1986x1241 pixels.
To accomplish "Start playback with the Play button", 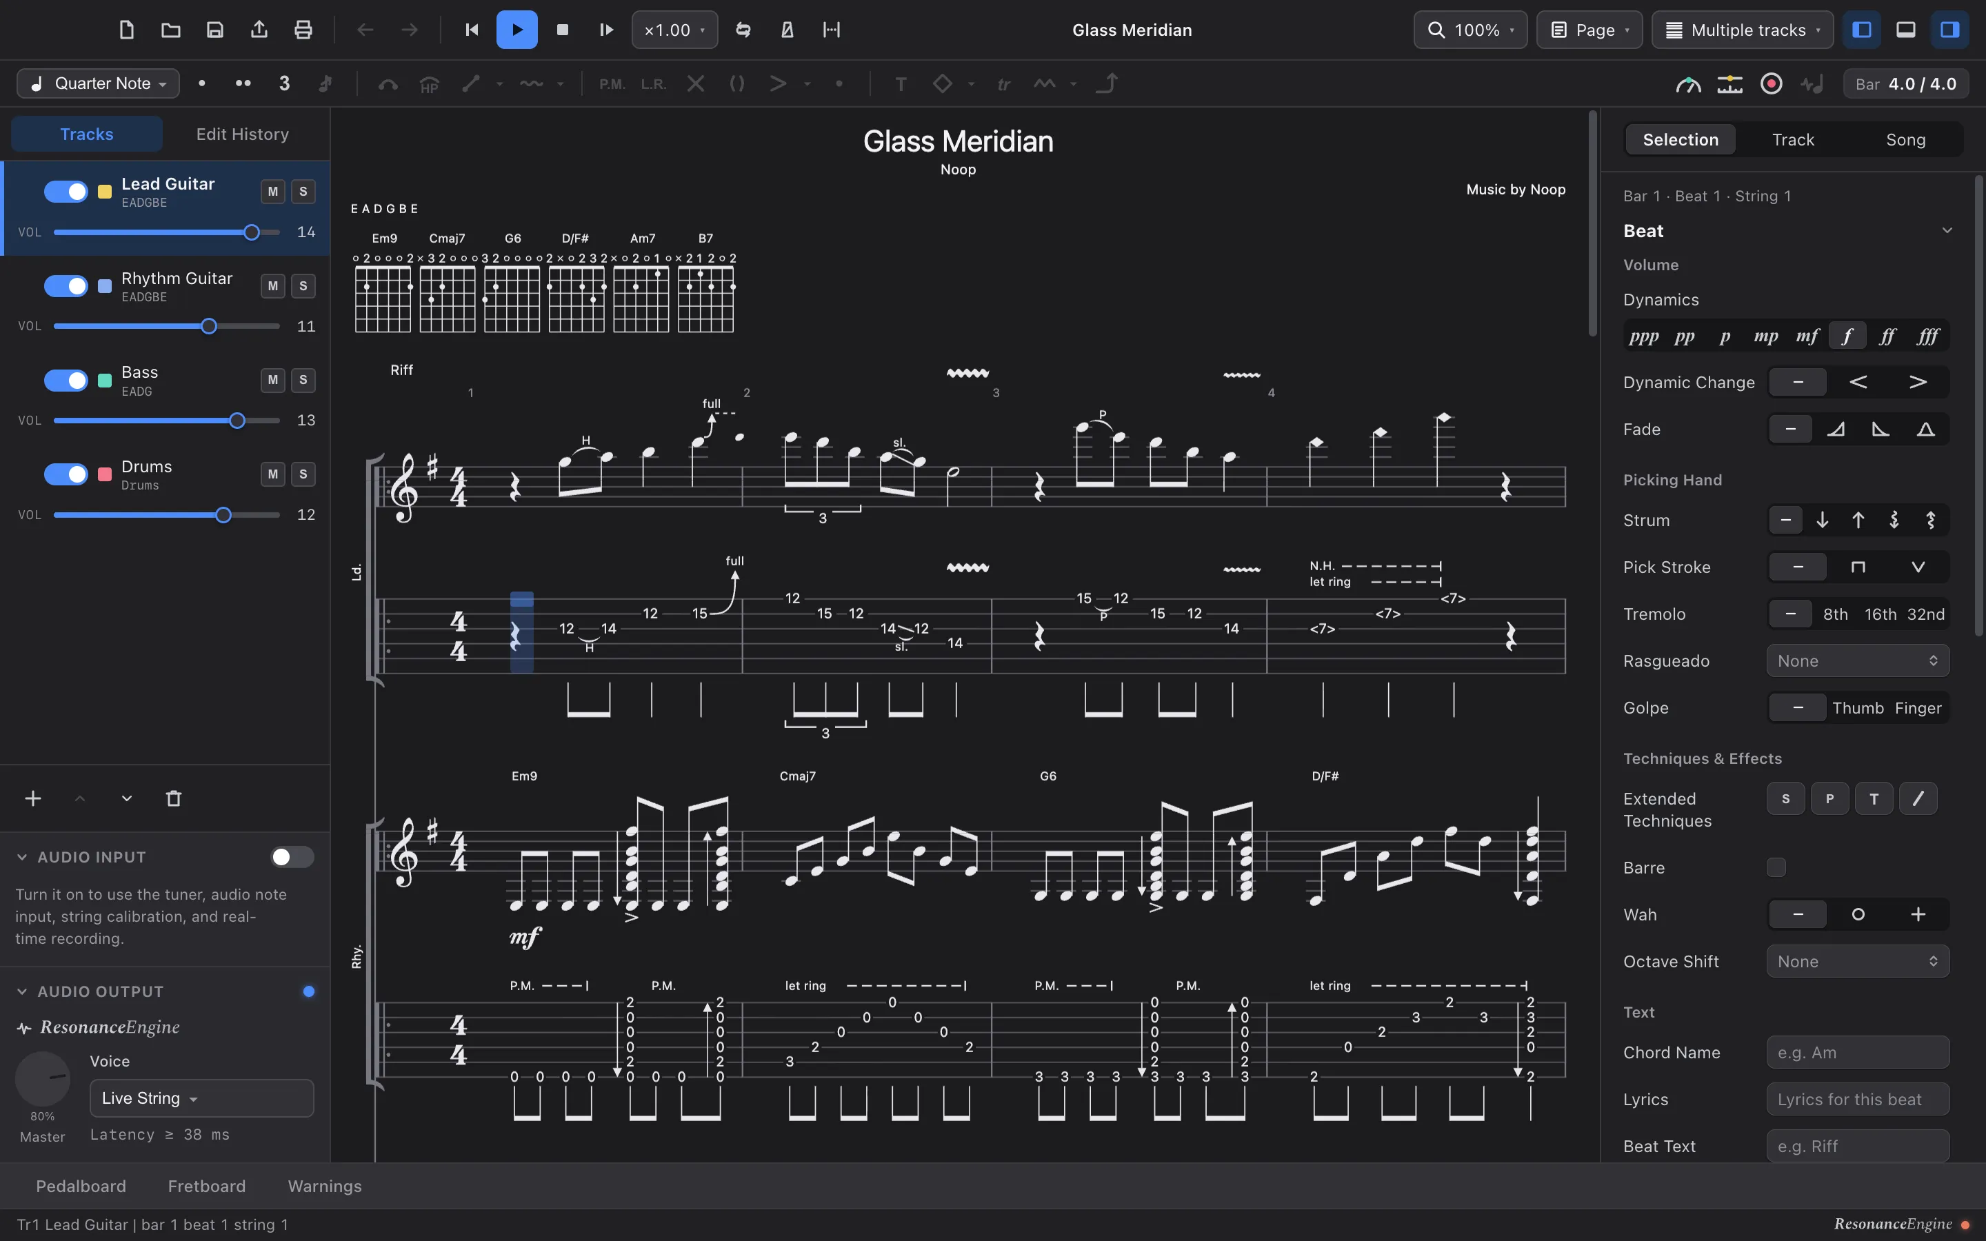I will [x=517, y=30].
